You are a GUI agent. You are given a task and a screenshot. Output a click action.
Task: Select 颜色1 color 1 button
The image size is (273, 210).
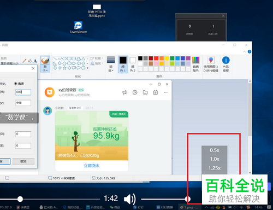tap(123, 64)
